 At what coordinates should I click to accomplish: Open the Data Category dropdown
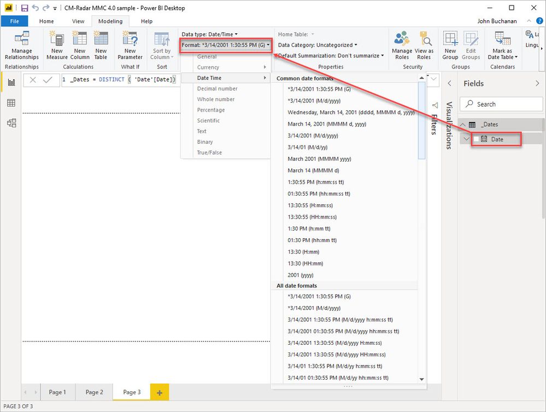click(318, 45)
